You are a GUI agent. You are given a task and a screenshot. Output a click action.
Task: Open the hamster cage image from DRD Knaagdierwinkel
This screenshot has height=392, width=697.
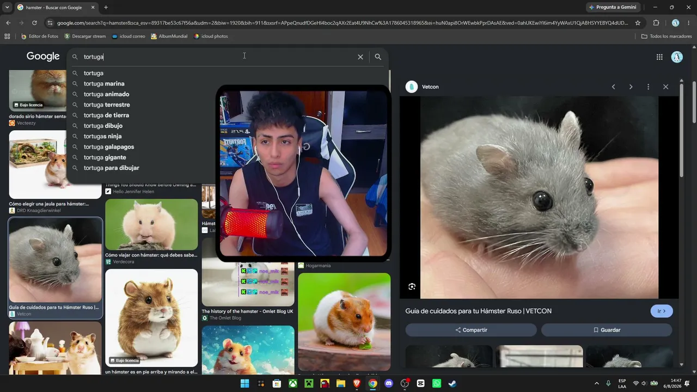click(x=55, y=164)
